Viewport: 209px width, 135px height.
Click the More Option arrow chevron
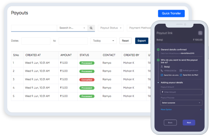pyautogui.click(x=200, y=109)
